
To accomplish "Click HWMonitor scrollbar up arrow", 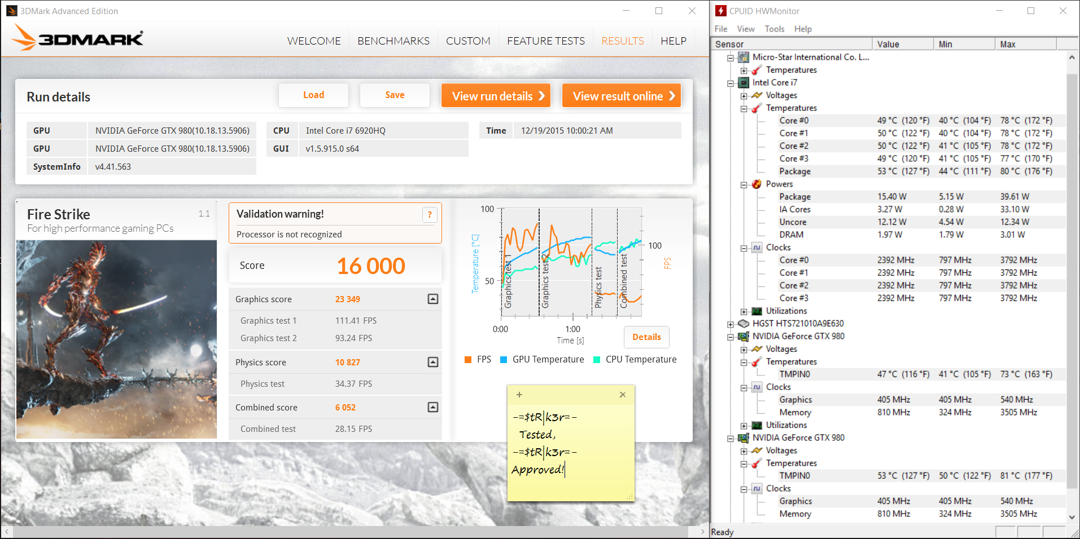I will [1072, 57].
